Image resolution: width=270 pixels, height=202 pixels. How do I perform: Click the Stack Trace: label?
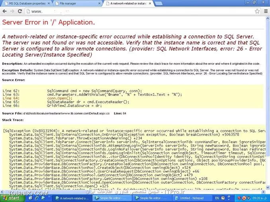click(x=13, y=120)
